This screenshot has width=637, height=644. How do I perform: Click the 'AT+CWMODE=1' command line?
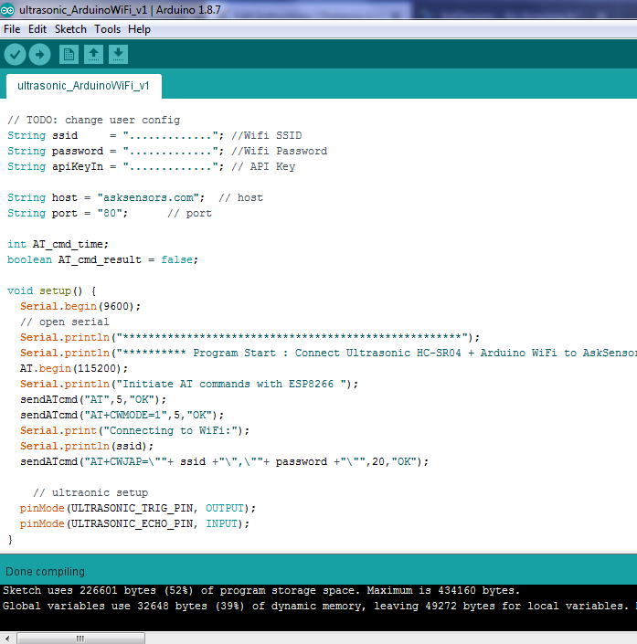[122, 416]
